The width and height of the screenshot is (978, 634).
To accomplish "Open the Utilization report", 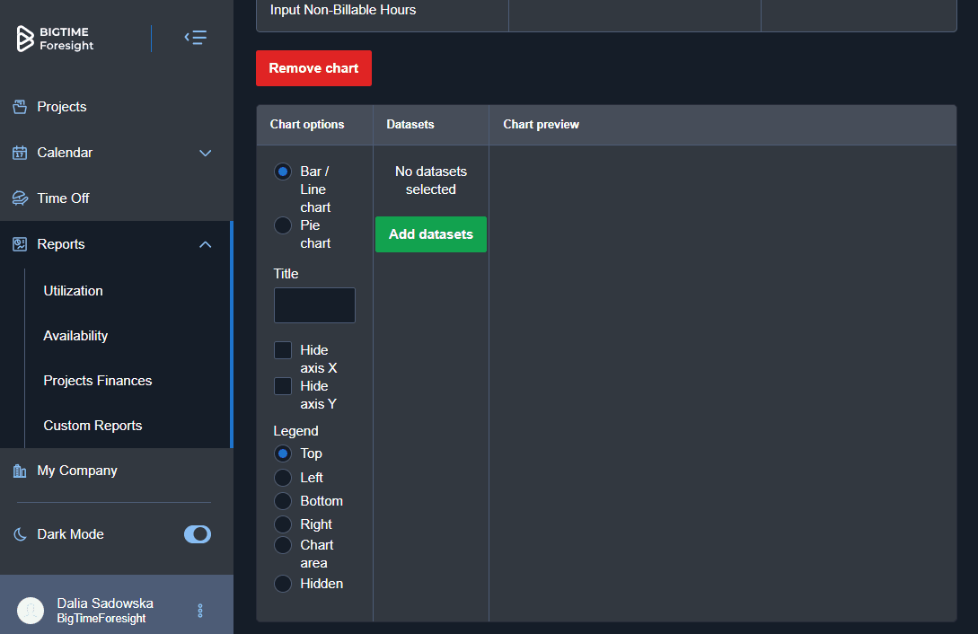I will [74, 291].
